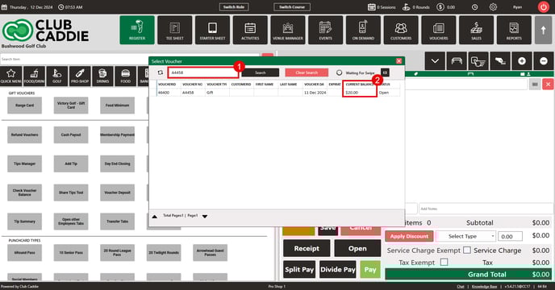
Task: Enable the Tax Exempt checkbox
Action: [444, 262]
